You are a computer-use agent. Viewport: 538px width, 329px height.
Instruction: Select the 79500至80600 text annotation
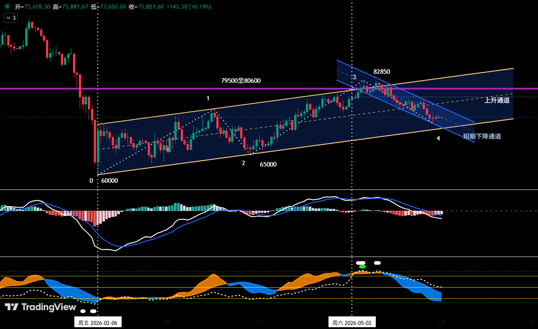pyautogui.click(x=241, y=81)
